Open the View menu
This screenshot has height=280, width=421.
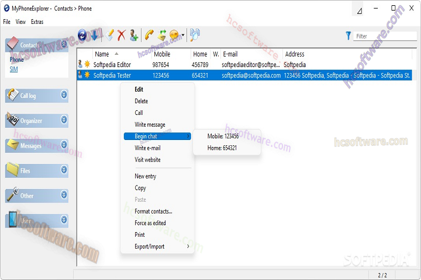pyautogui.click(x=20, y=22)
